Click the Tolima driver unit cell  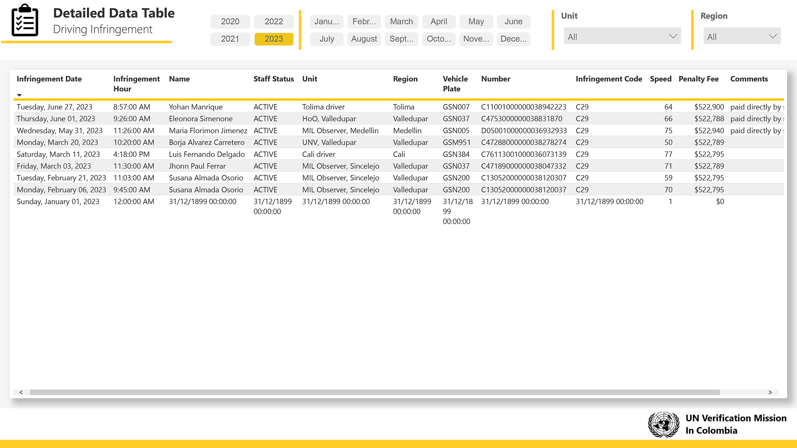pos(323,107)
